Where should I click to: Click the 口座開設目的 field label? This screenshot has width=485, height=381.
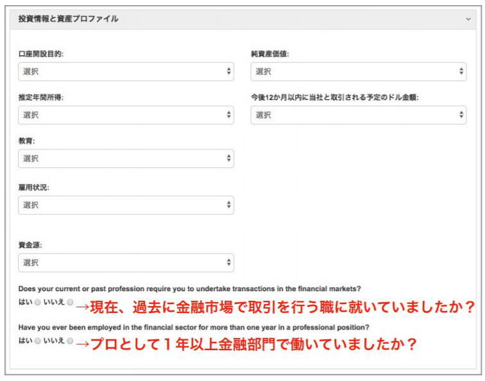click(x=40, y=54)
